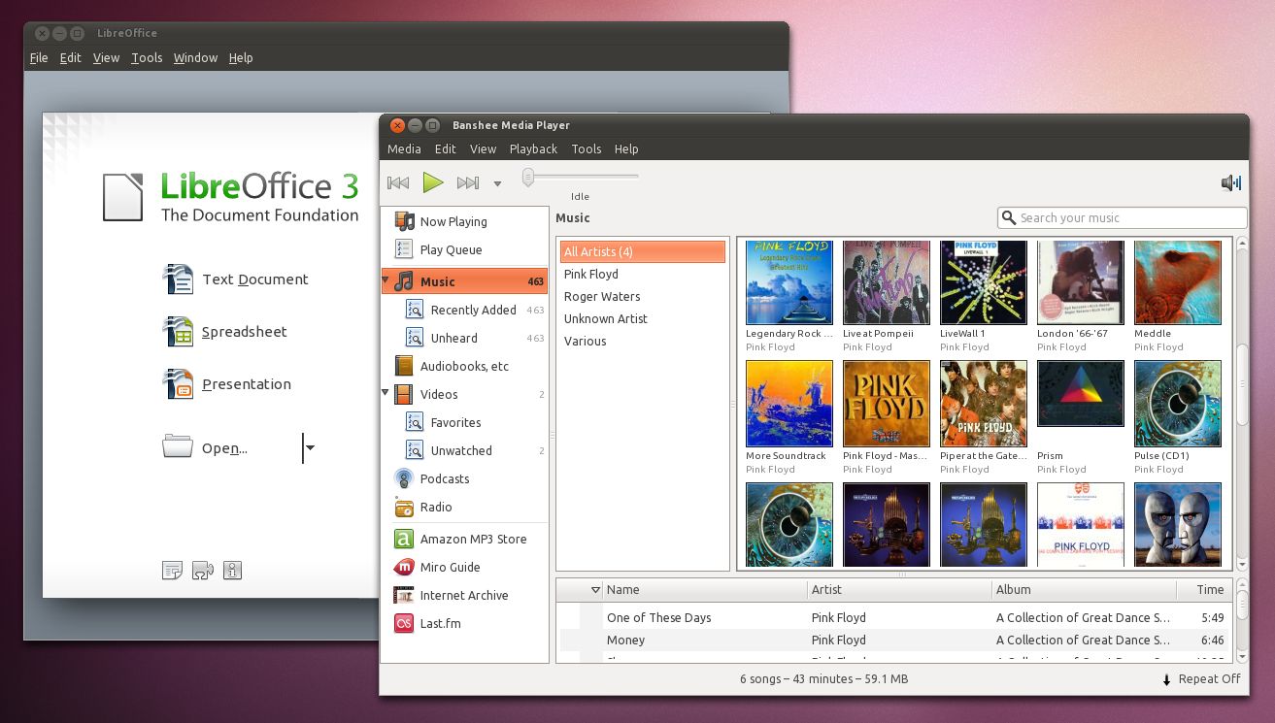1275x723 pixels.
Task: Open Banshee's Media menu
Action: click(x=404, y=148)
